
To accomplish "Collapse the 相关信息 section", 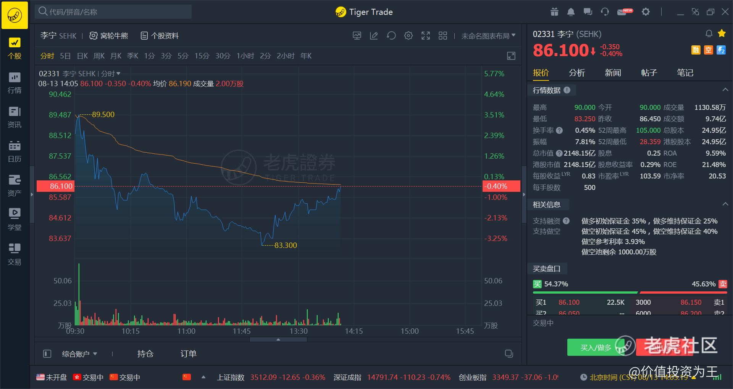I will 725,204.
